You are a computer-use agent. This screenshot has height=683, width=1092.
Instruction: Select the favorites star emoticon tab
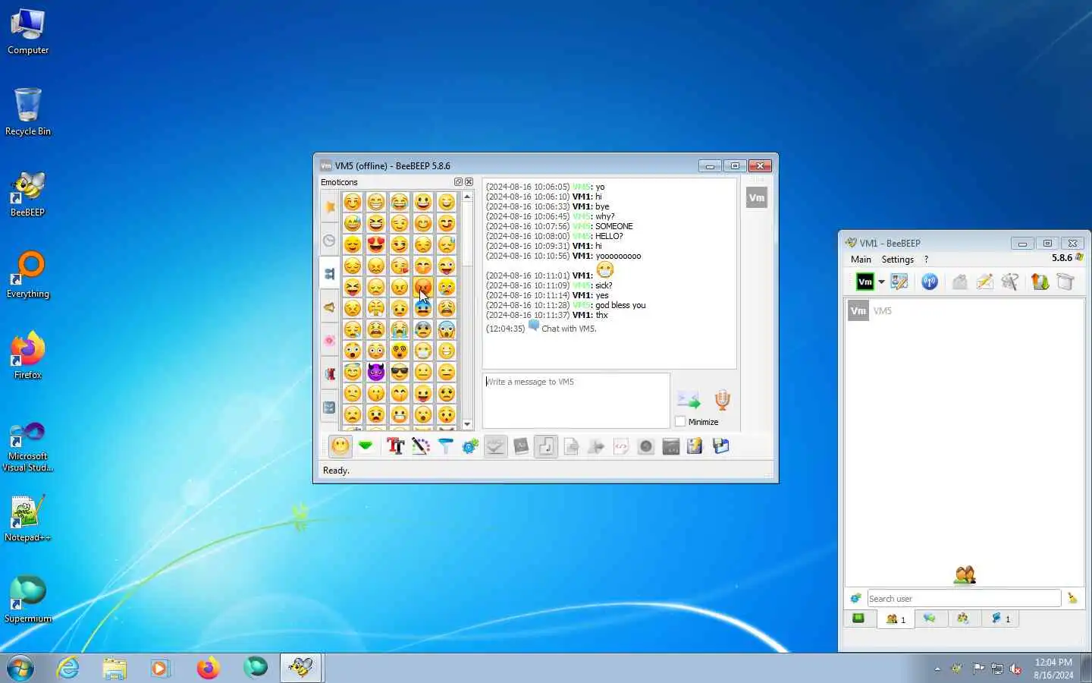click(x=329, y=206)
